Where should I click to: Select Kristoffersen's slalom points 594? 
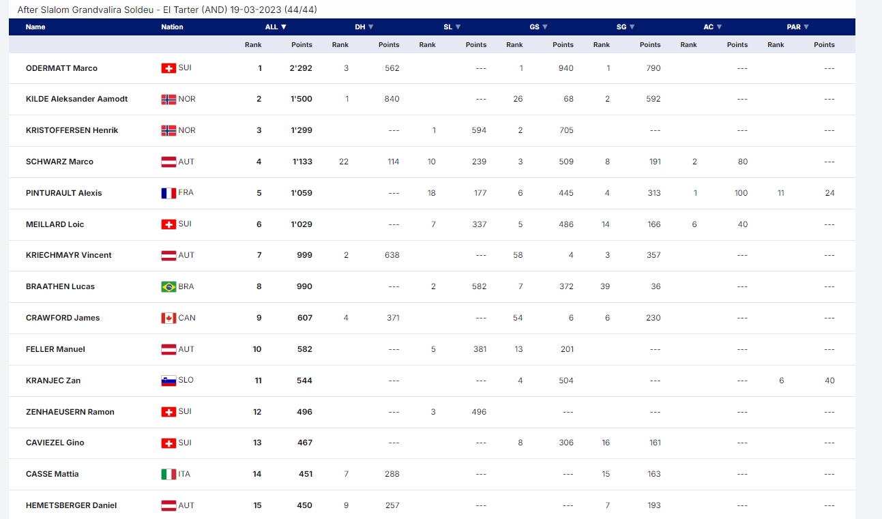point(480,130)
